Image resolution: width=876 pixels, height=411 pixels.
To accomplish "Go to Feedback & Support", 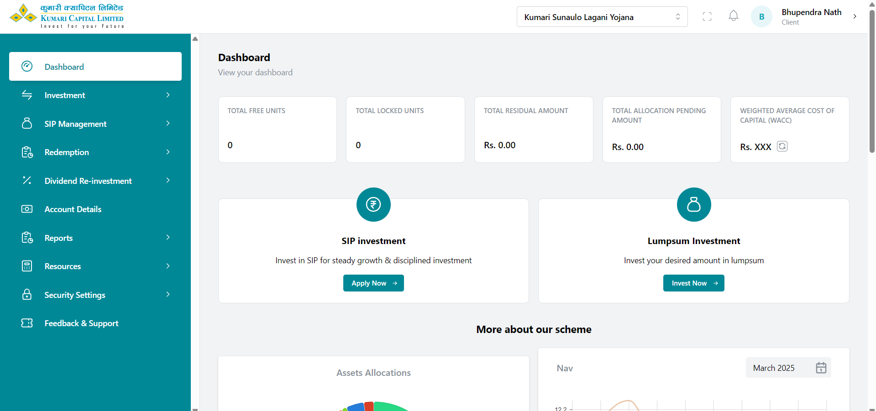I will (81, 323).
